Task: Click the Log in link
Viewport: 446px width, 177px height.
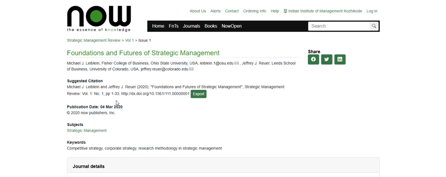Action: [372, 11]
